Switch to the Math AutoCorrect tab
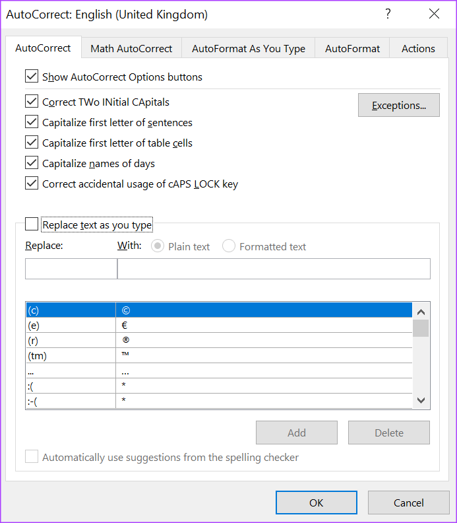This screenshot has width=457, height=523. (x=131, y=48)
